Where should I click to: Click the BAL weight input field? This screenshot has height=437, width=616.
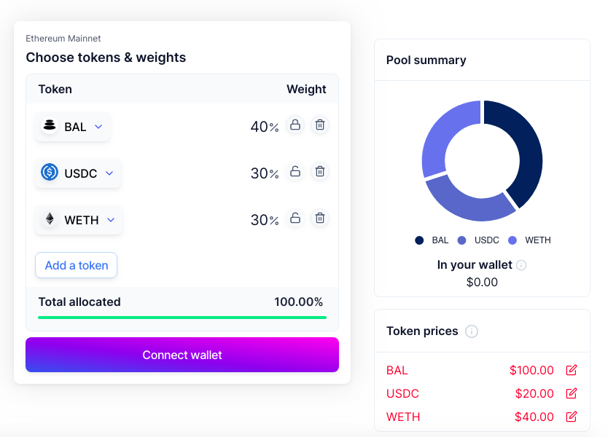tap(261, 126)
